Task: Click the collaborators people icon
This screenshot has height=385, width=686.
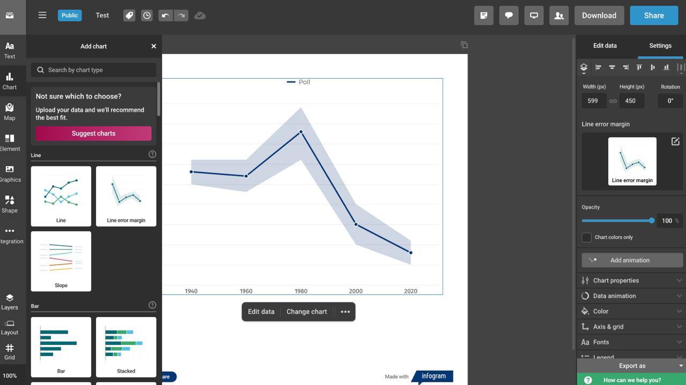Action: pos(558,16)
